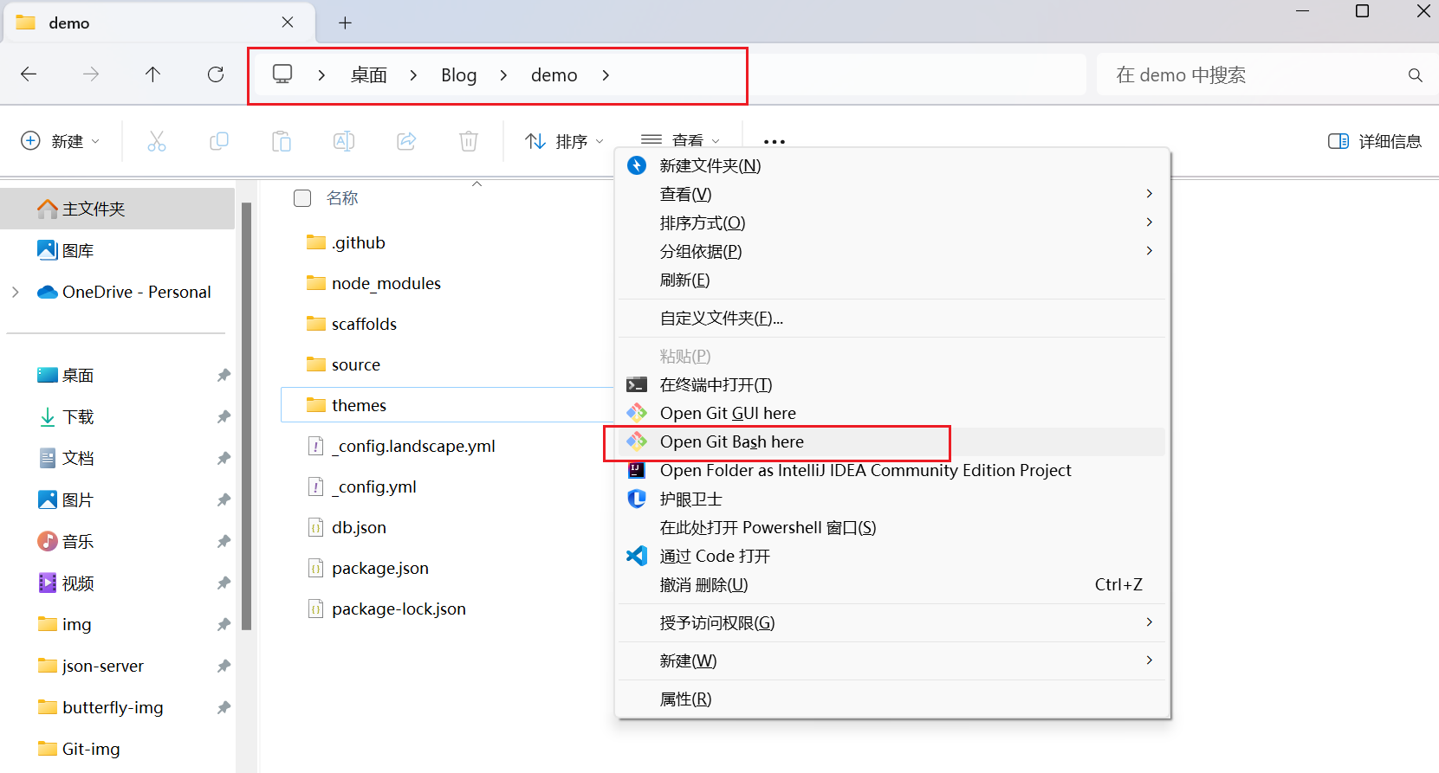
Task: Click the Rename icon in toolbar
Action: 344,141
